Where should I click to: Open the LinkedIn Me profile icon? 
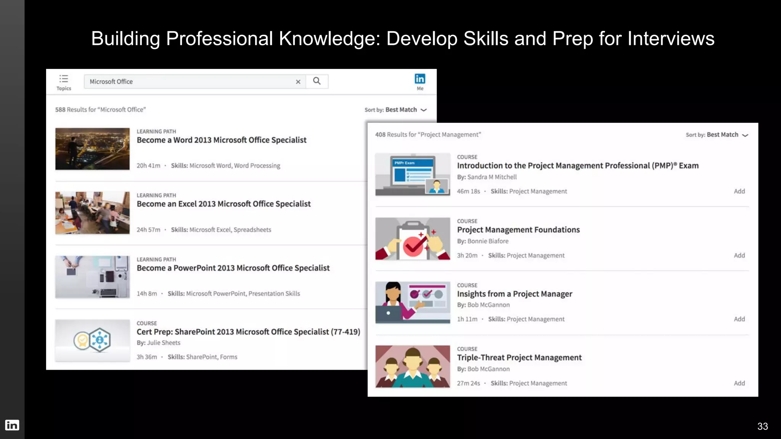(x=420, y=82)
